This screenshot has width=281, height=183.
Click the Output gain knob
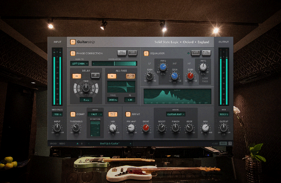pyautogui.click(x=224, y=128)
